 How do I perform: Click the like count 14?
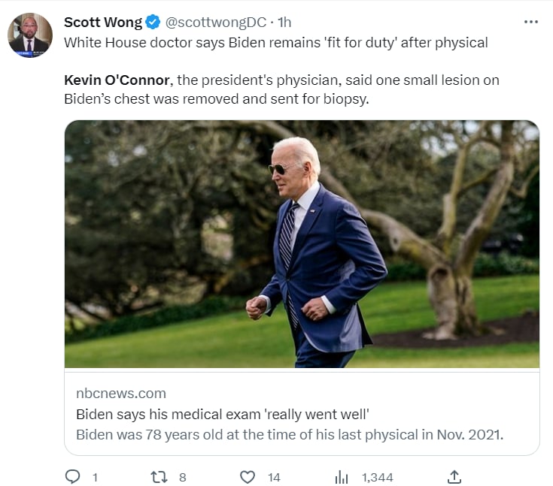[274, 478]
